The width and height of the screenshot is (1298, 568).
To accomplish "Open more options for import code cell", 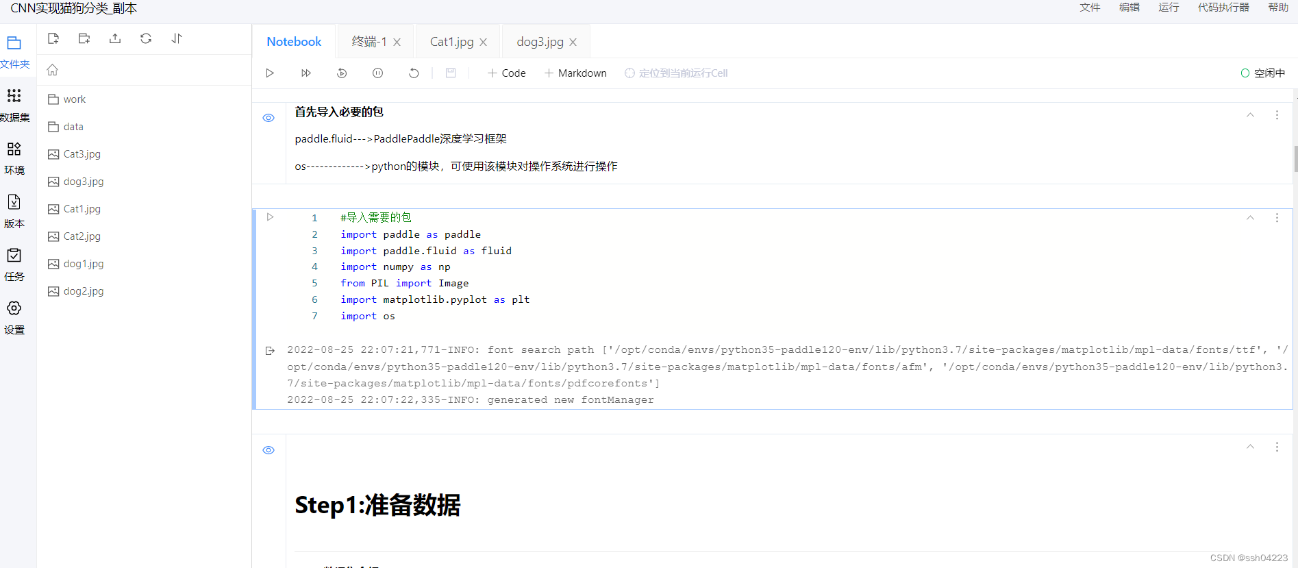I will (1277, 218).
